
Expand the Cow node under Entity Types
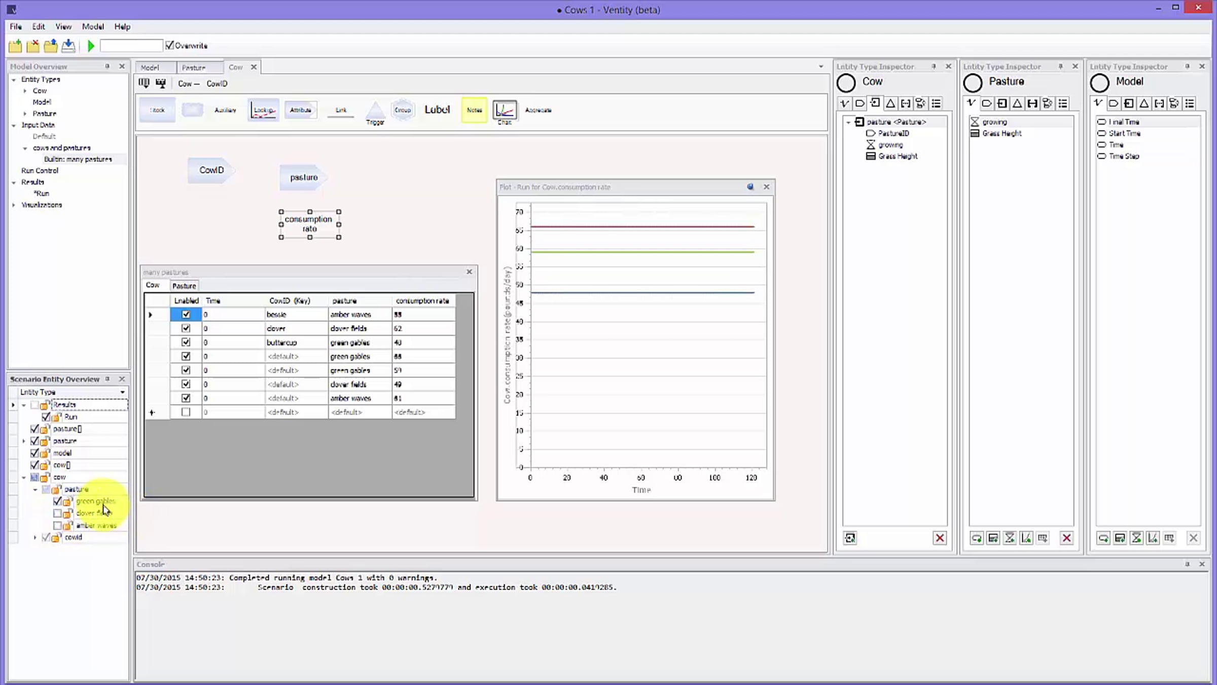[x=25, y=91]
